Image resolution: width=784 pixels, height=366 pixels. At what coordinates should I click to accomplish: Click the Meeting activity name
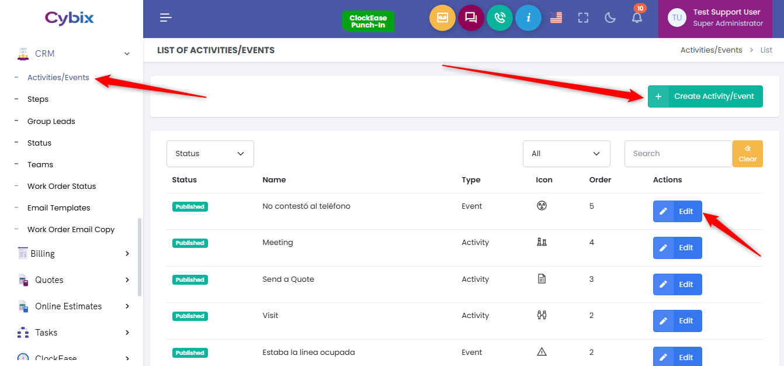coord(278,243)
